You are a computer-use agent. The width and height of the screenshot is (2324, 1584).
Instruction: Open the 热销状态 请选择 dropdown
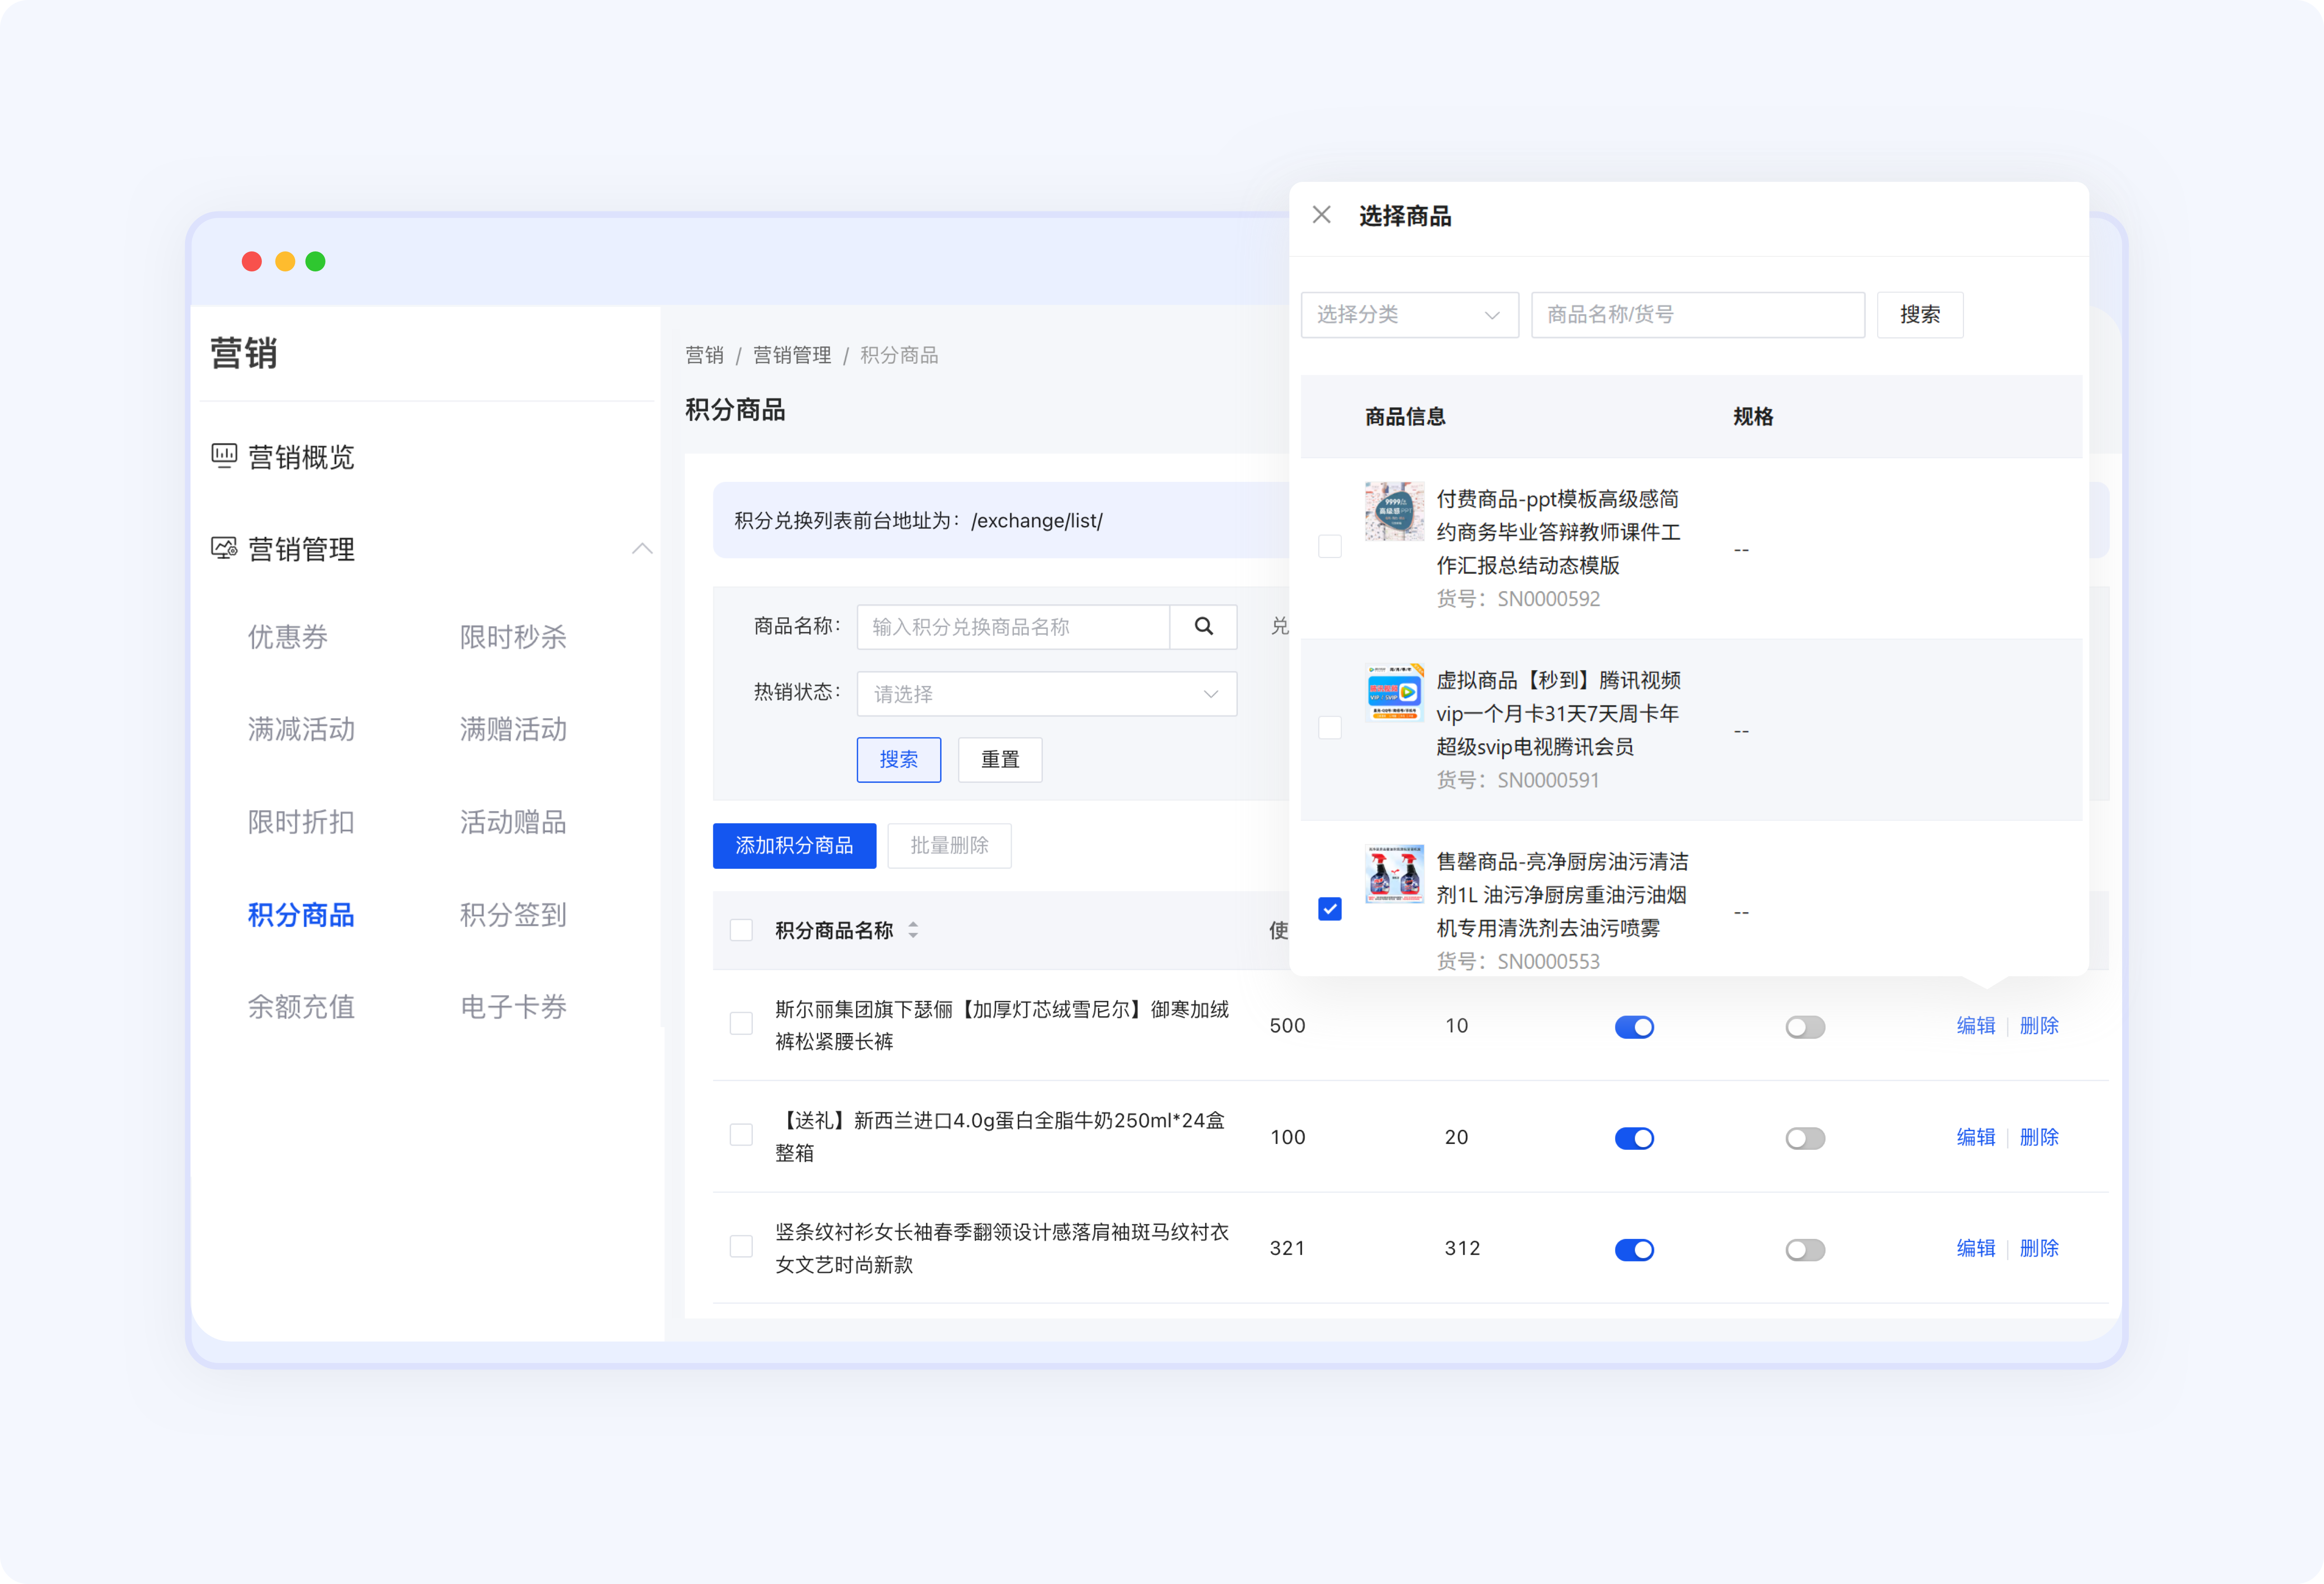[x=1046, y=693]
